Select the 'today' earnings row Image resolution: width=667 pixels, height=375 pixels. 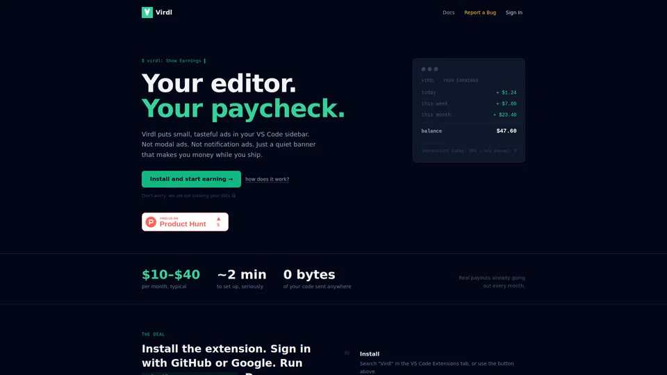pos(469,92)
